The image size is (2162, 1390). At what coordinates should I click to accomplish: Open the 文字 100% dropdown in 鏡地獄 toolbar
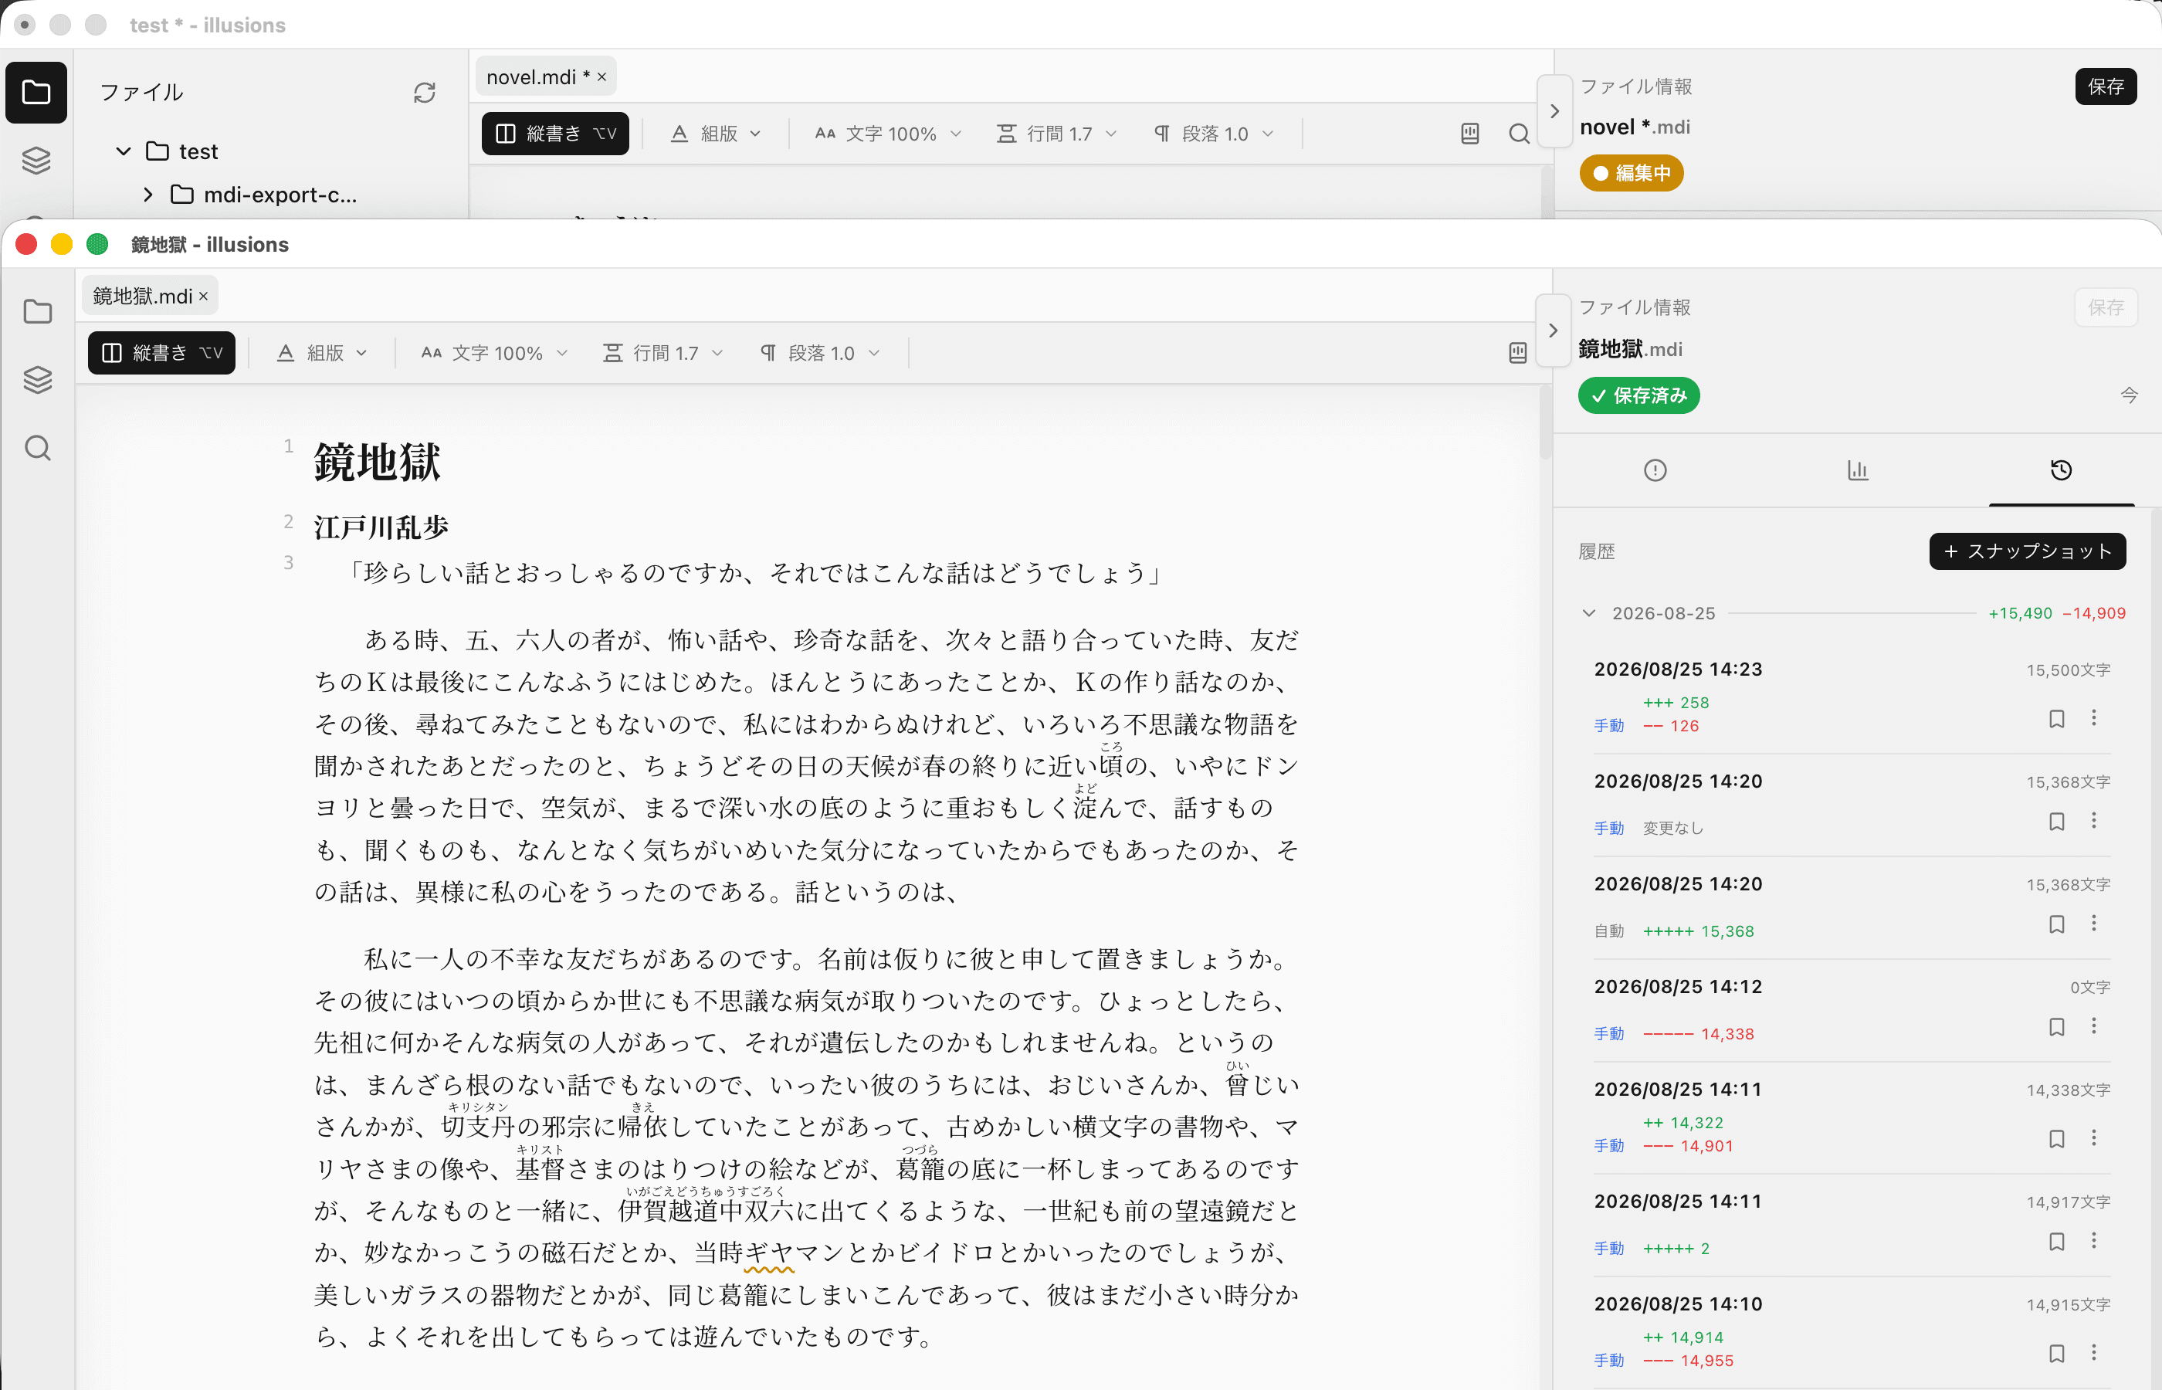point(493,353)
